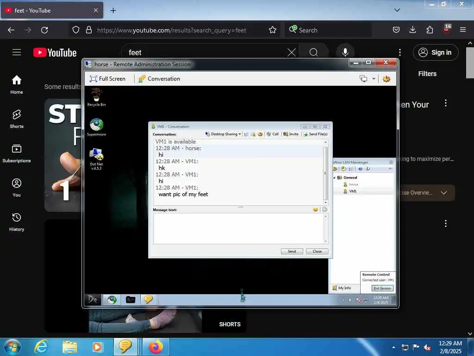Click the conversation history scrollbar

click(x=325, y=172)
